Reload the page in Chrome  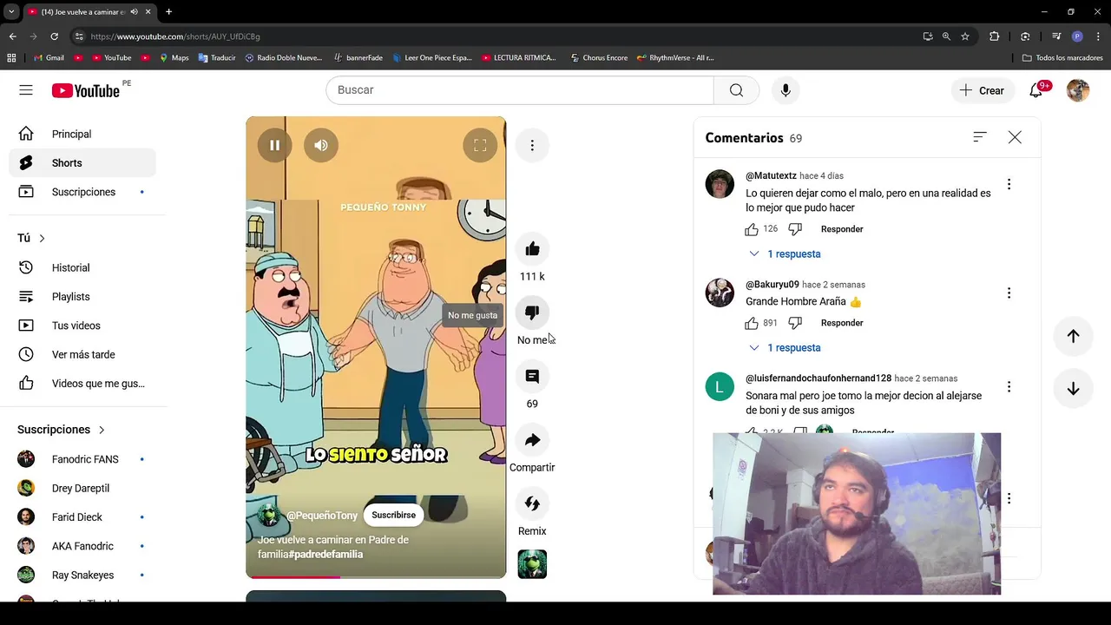[x=54, y=36]
